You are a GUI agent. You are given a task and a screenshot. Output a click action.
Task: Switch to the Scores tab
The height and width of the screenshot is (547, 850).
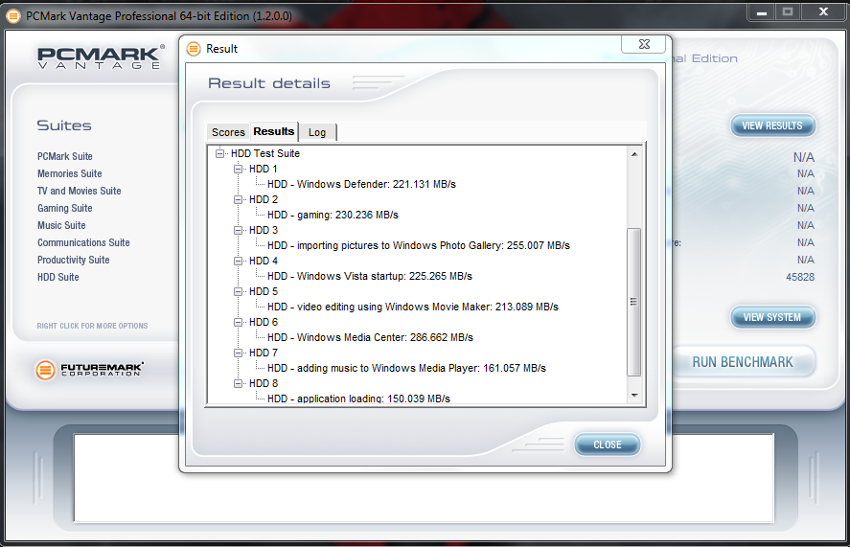click(x=228, y=132)
